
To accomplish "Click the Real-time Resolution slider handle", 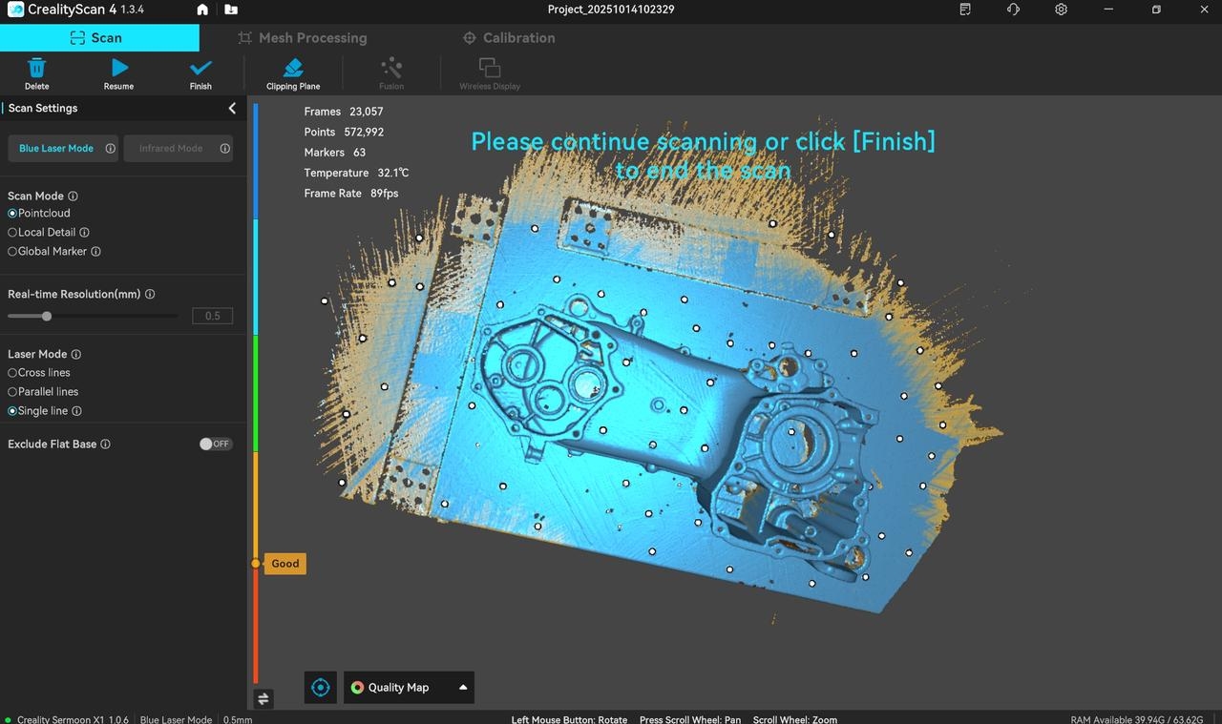I will (47, 316).
